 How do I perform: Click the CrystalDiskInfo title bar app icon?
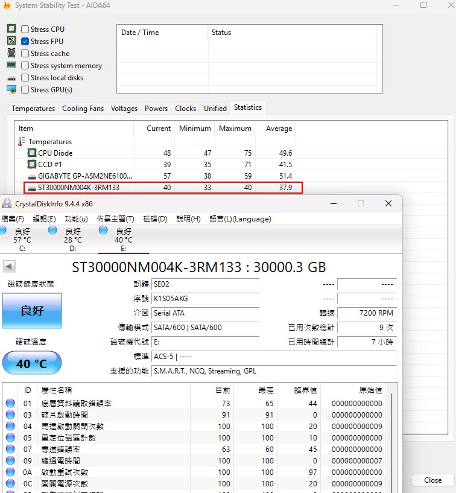click(7, 203)
